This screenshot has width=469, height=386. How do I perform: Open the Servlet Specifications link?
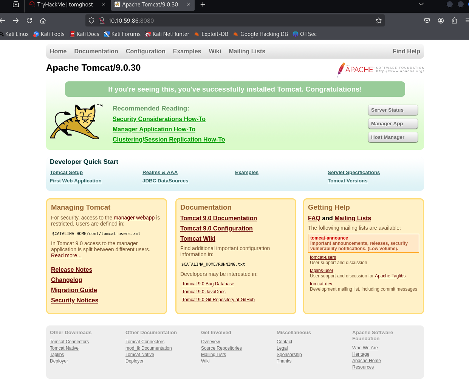(354, 172)
